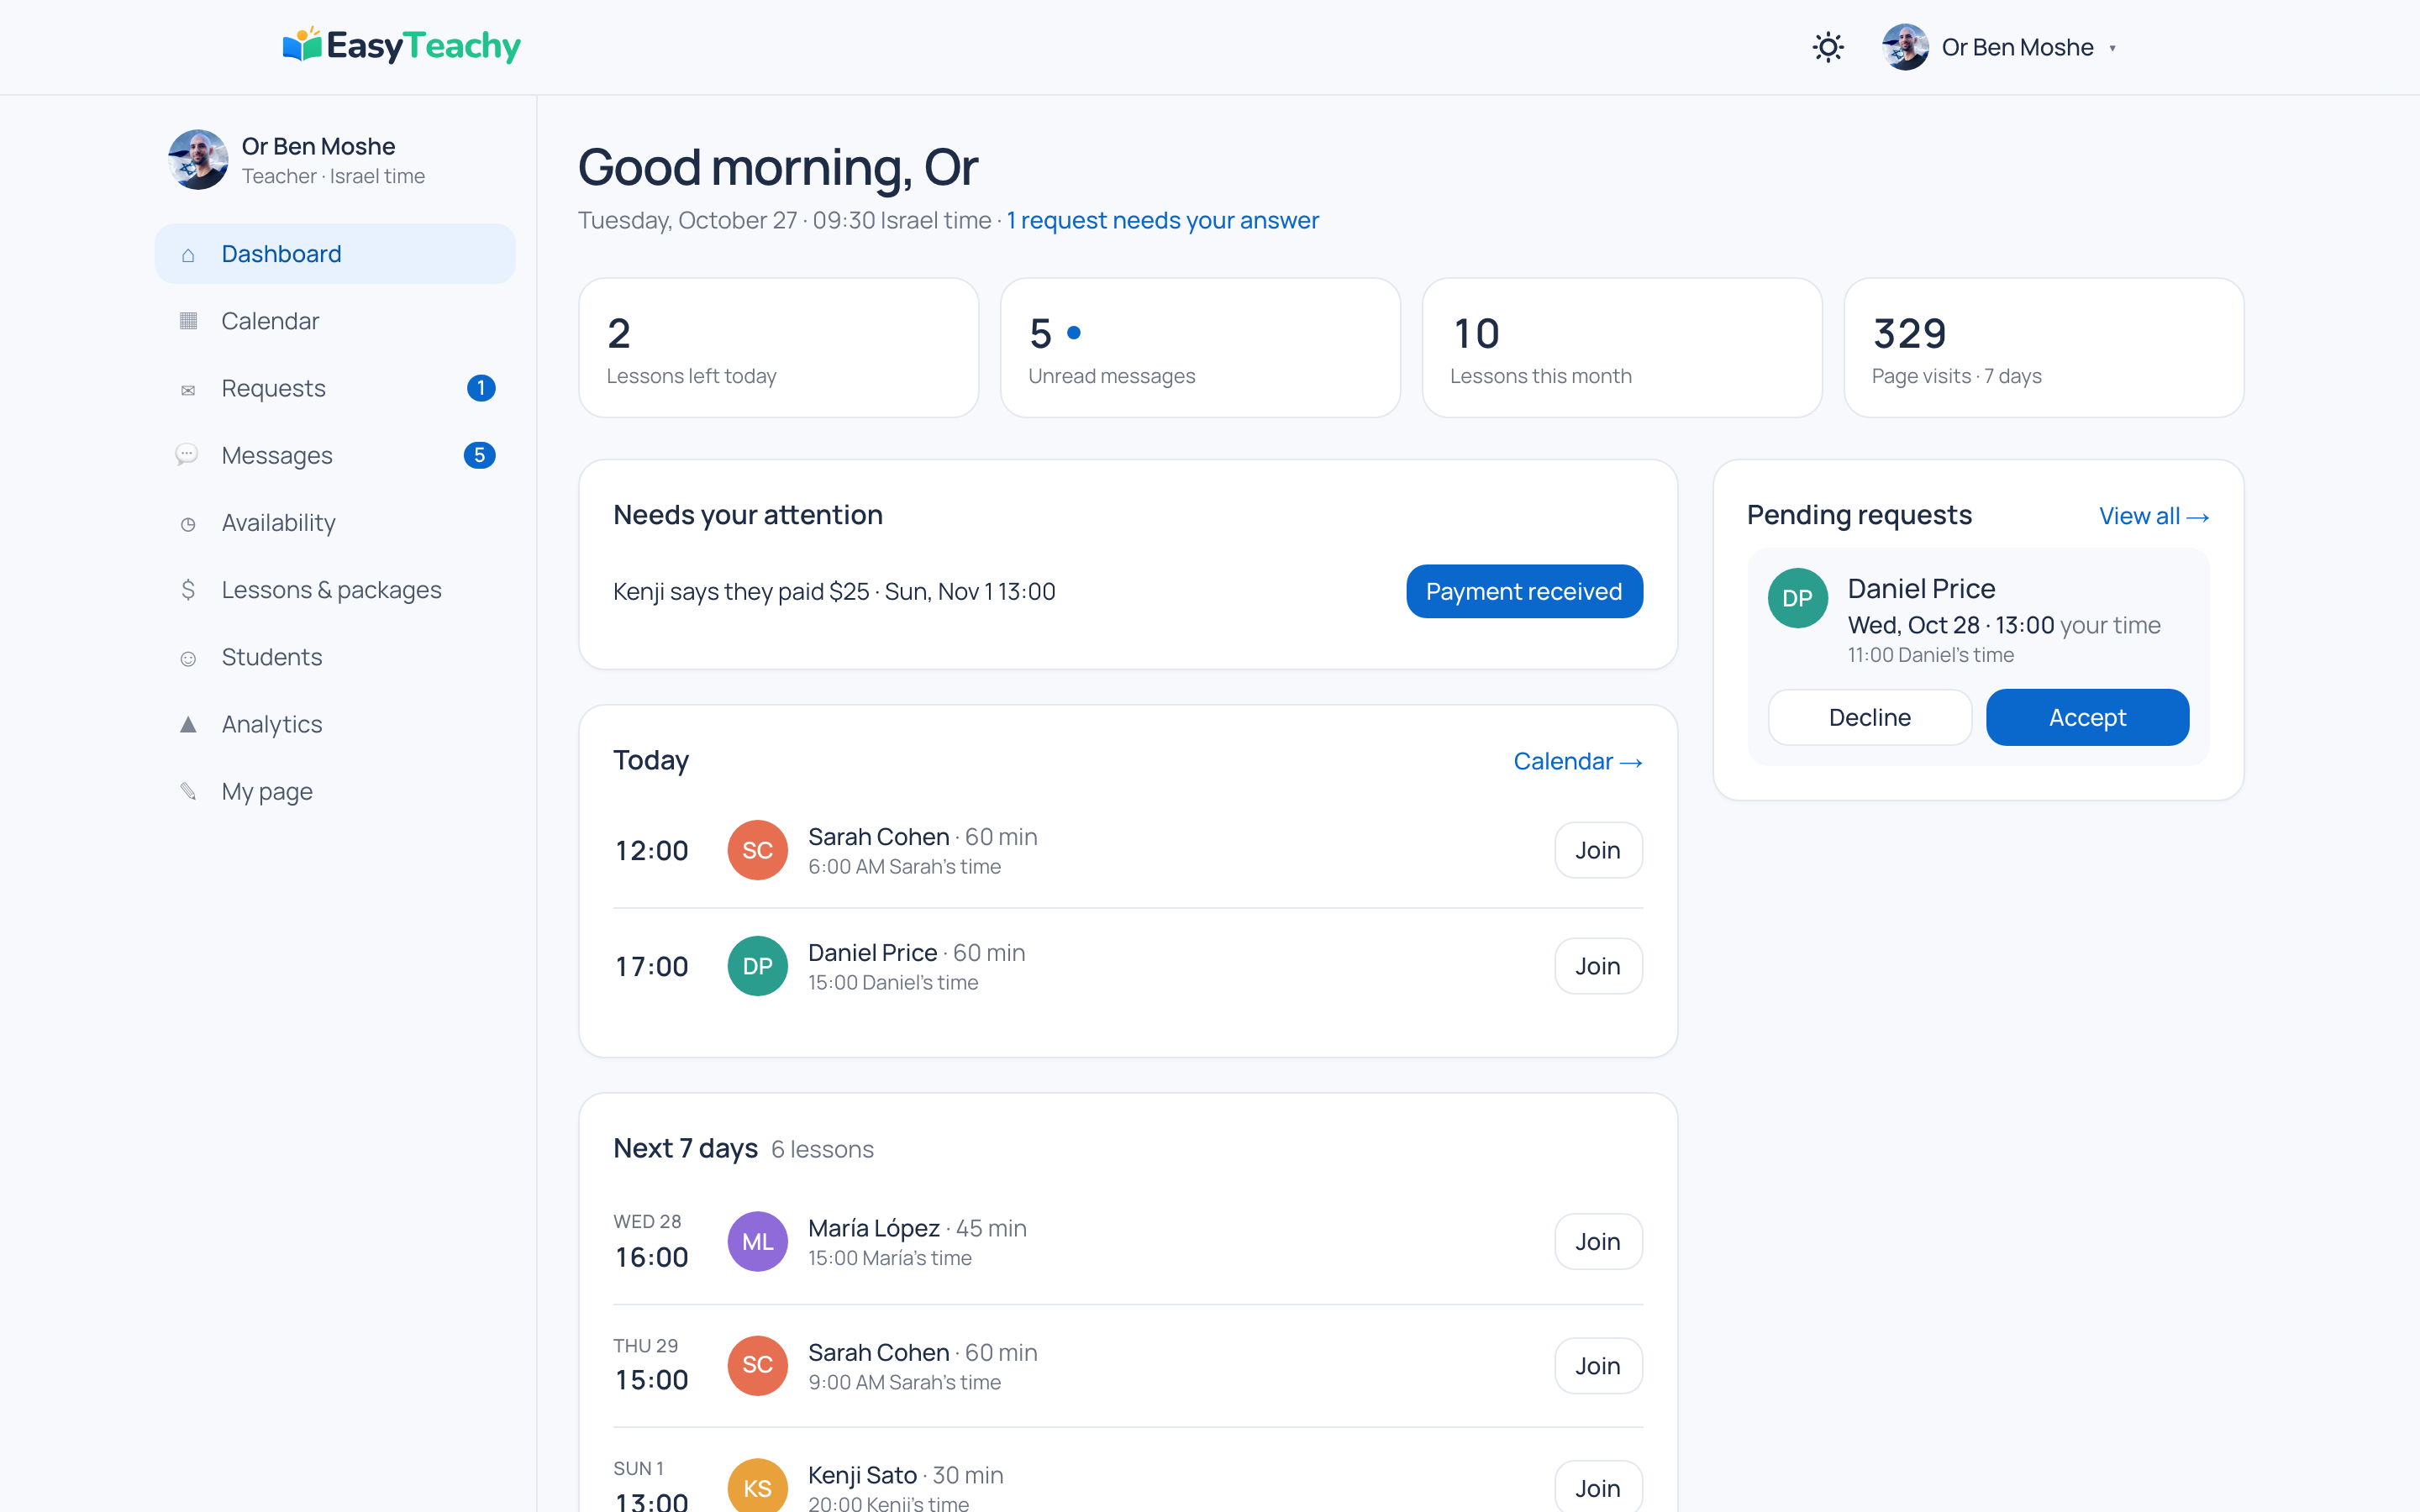Join the 12:00 lesson with Sarah Cohen

click(x=1598, y=850)
